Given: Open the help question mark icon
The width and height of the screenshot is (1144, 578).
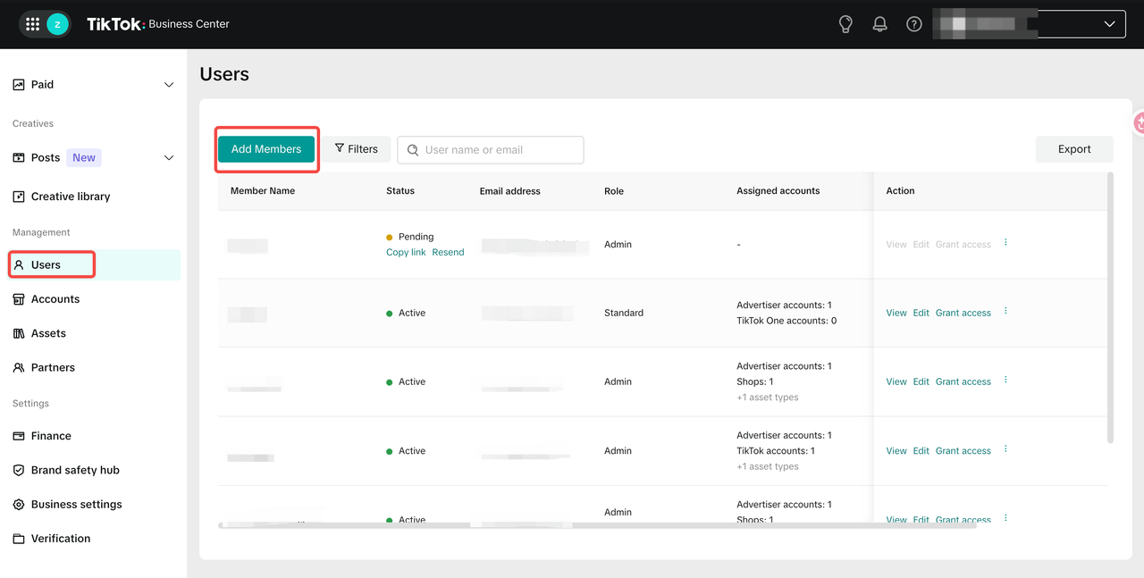Looking at the screenshot, I should [x=914, y=24].
